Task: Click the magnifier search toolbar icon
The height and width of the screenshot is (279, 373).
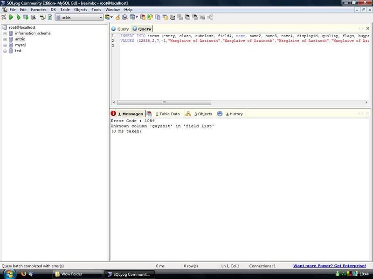Action: (124, 17)
